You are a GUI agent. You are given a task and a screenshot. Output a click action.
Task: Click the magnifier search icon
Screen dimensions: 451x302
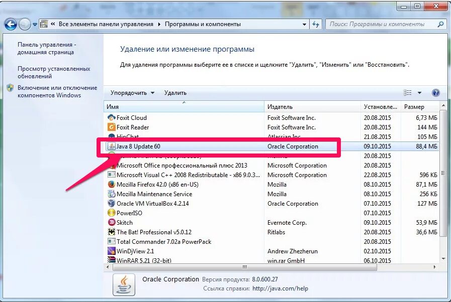[440, 25]
